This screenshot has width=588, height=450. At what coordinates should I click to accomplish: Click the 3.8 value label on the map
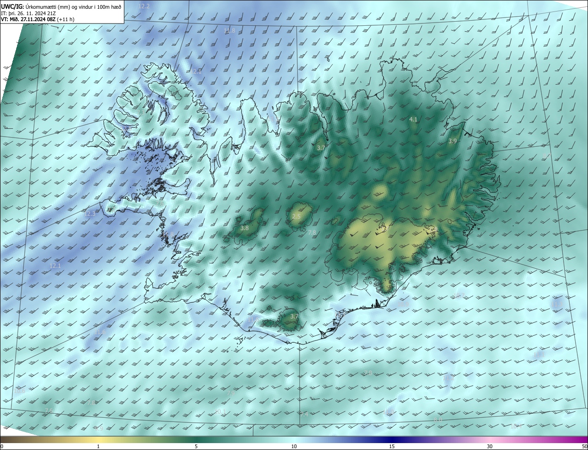(244, 228)
